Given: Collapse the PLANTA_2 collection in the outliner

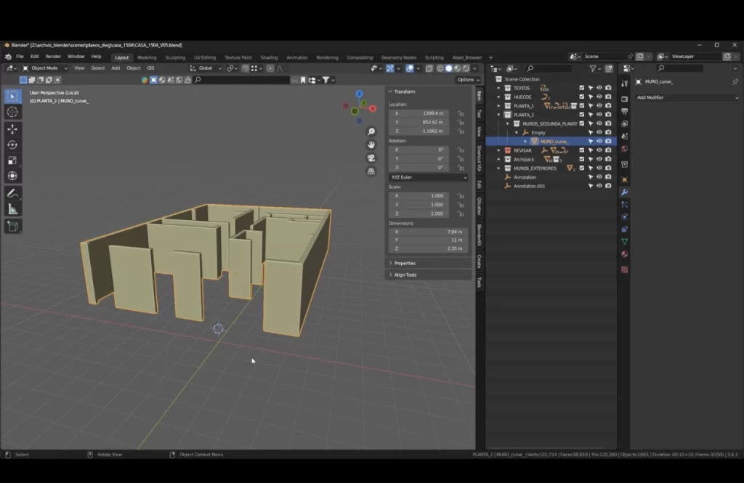Looking at the screenshot, I should coord(498,115).
